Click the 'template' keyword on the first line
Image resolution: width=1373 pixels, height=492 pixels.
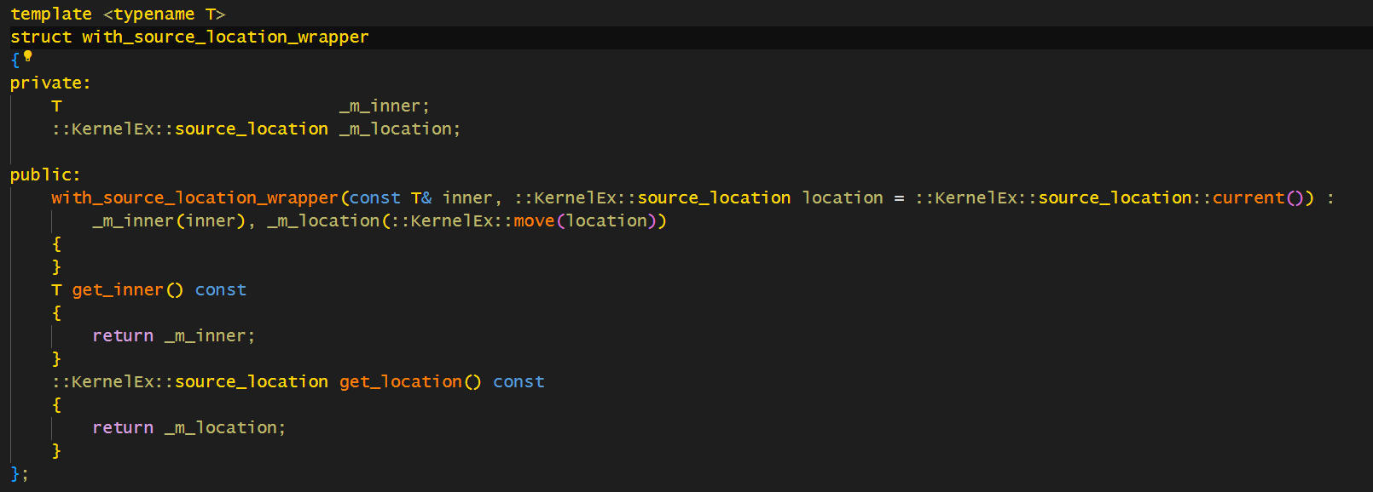(x=50, y=14)
